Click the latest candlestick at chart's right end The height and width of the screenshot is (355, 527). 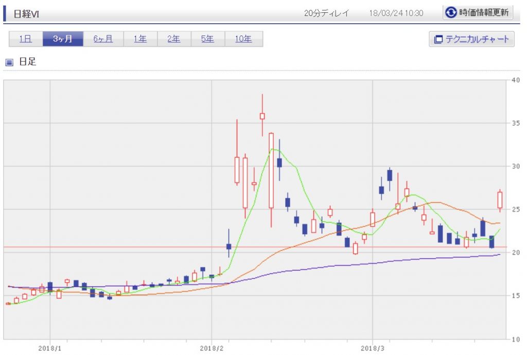(x=500, y=200)
